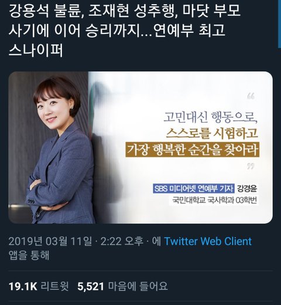Viewport: 281px width, 305px height.
Task: Click the blue SBS 미디어넷 연예부 기자 label
Action: (194, 189)
